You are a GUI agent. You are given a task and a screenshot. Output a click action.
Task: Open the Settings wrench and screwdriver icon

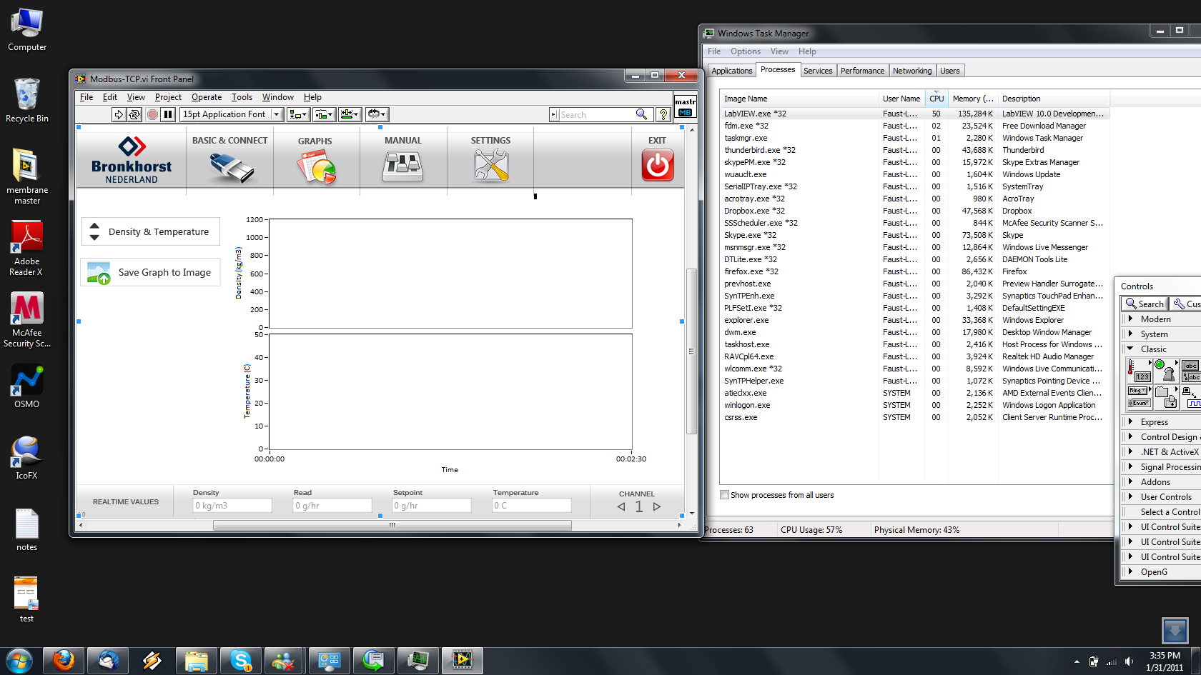[491, 166]
